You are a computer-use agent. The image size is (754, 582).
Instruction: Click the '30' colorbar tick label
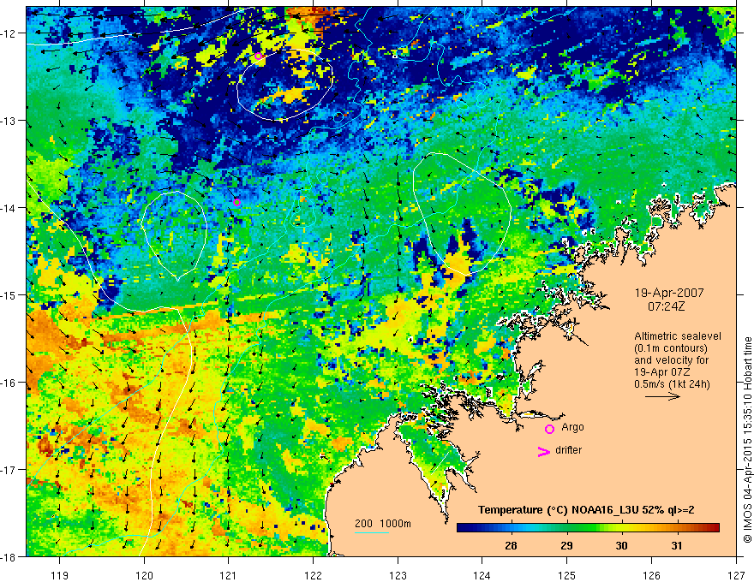621,546
